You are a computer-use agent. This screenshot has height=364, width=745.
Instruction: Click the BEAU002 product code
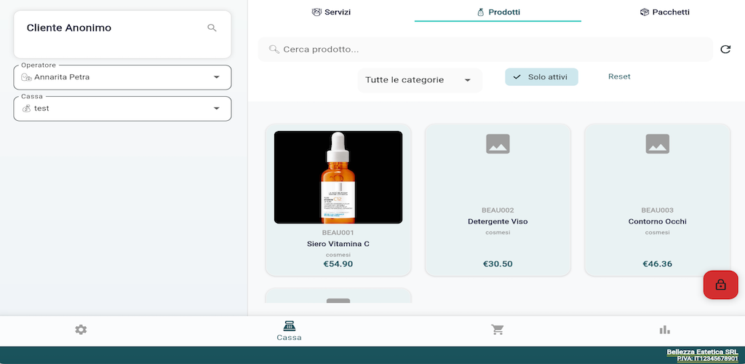[x=498, y=210]
